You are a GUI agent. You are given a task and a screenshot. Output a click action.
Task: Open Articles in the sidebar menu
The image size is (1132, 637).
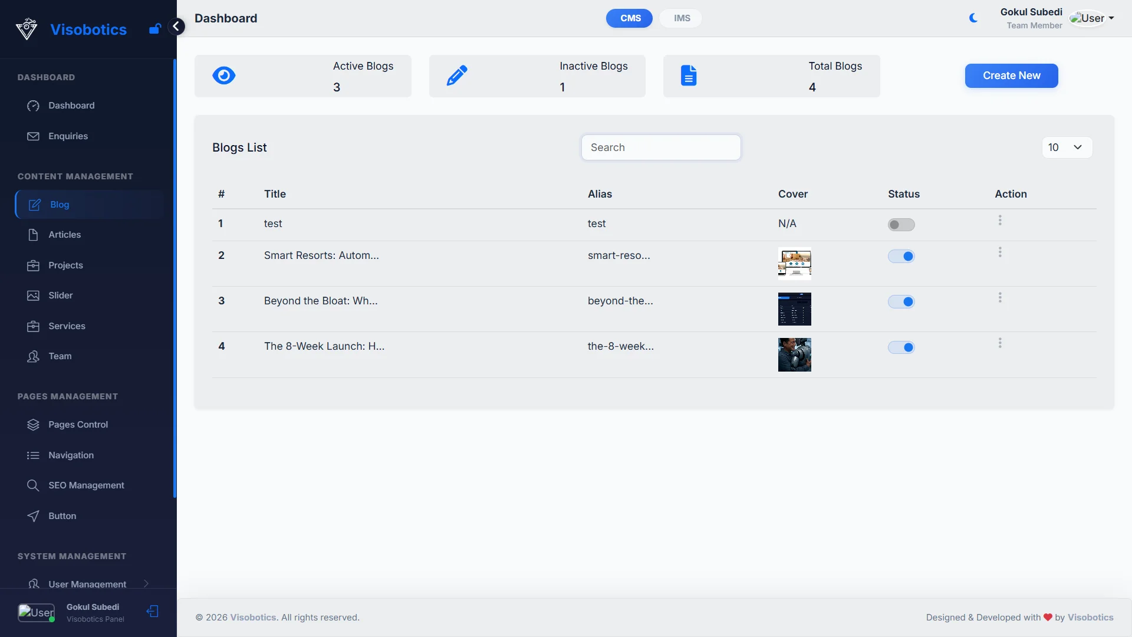pyautogui.click(x=64, y=235)
